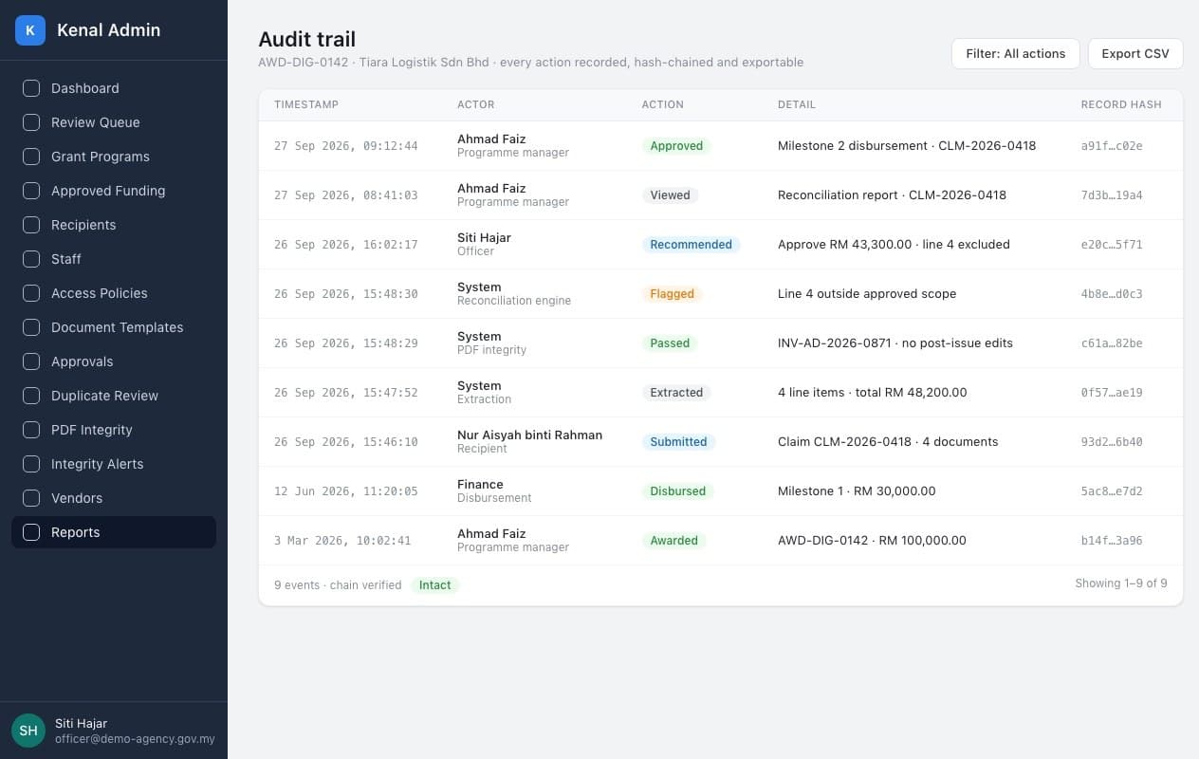Screen dimensions: 1199x759
Task: Click actor Nur Aisyah binti Rahman
Action: point(529,435)
